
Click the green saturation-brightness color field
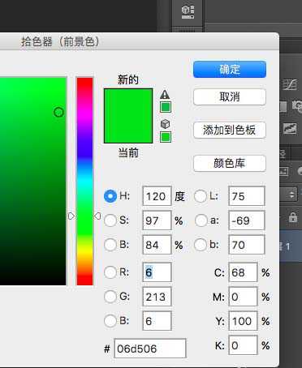32,181
